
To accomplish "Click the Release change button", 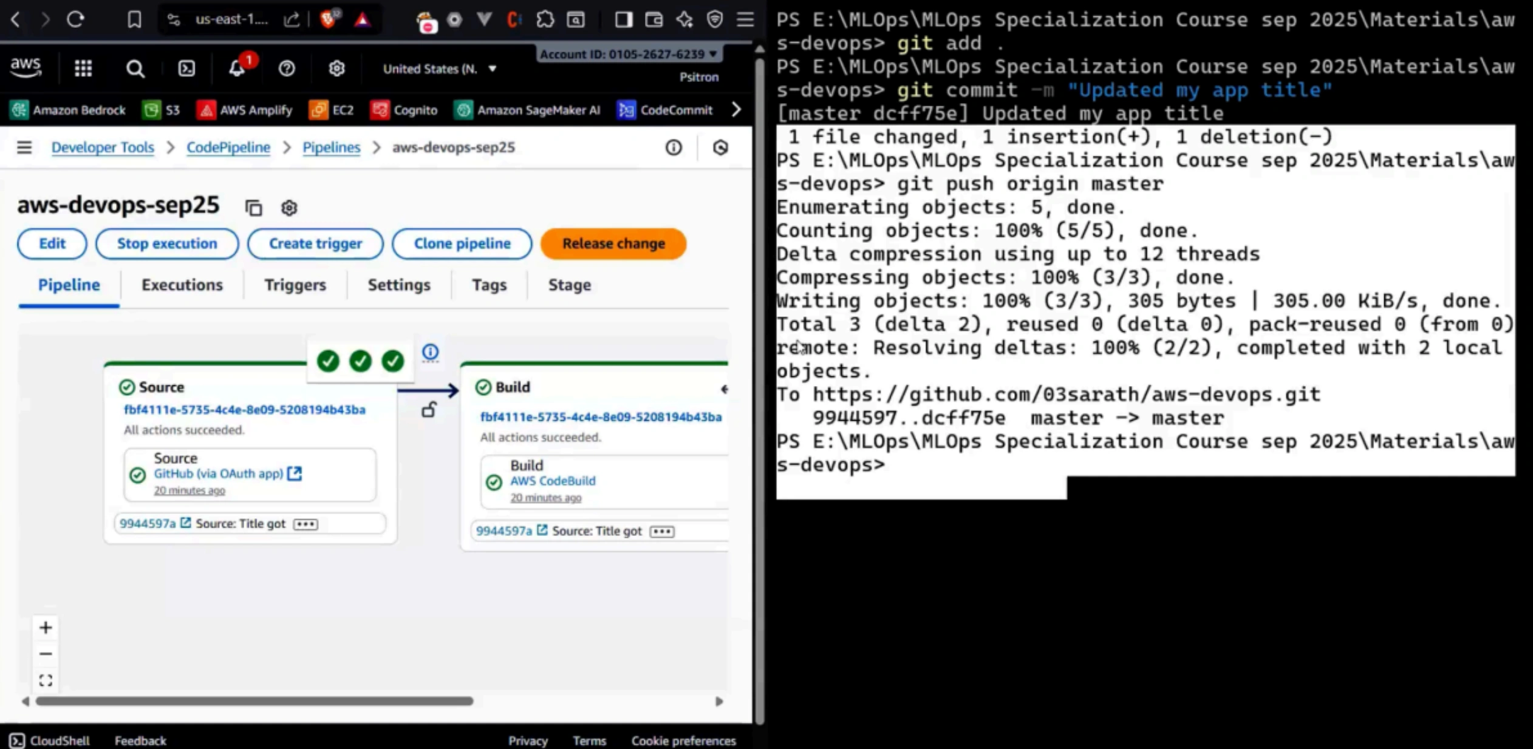I will tap(613, 243).
